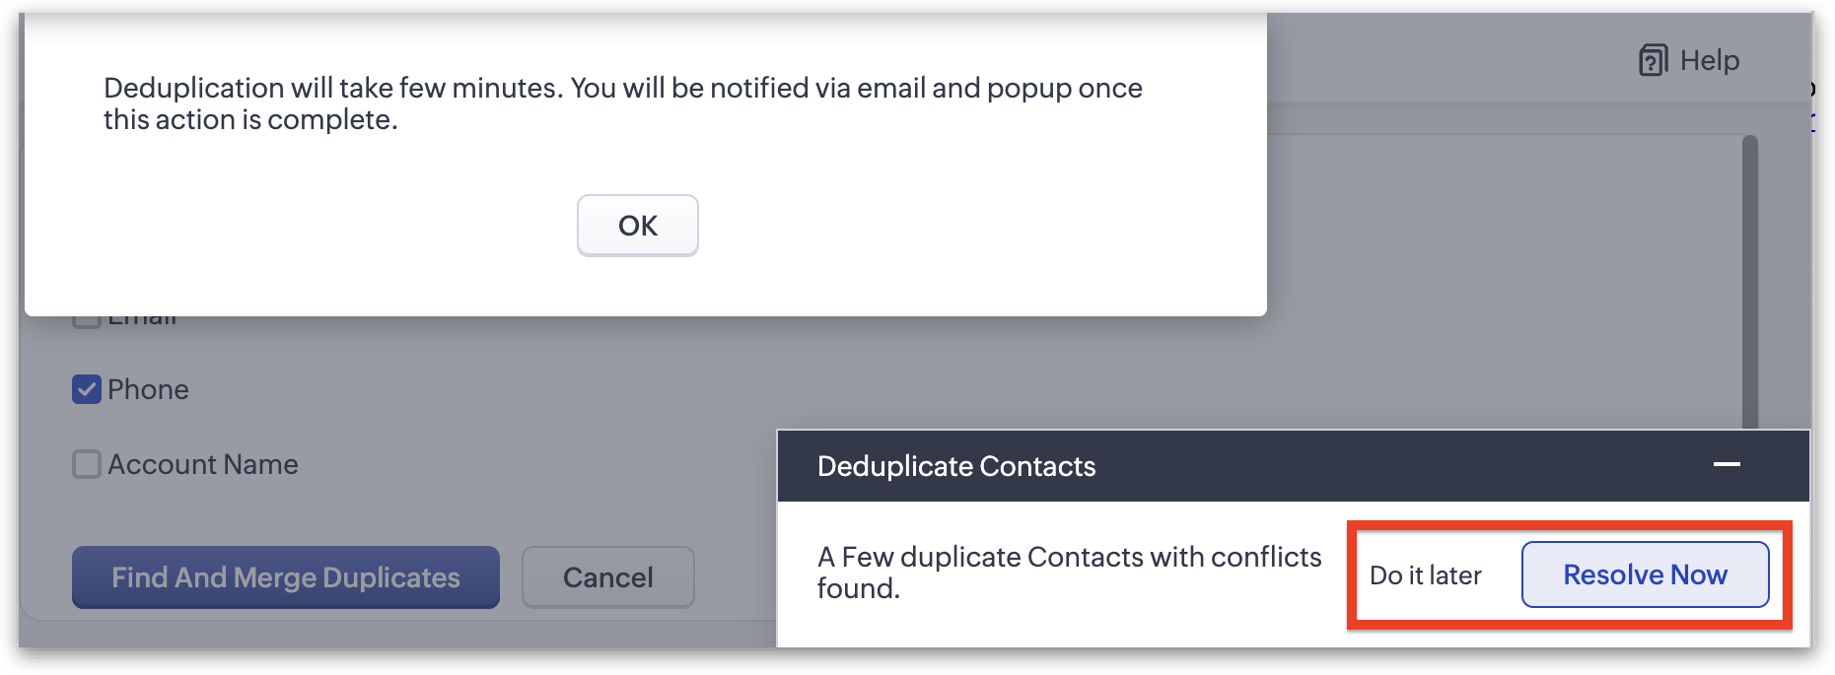
Task: Click the vertical scrollbar on the right
Action: click(x=1750, y=276)
